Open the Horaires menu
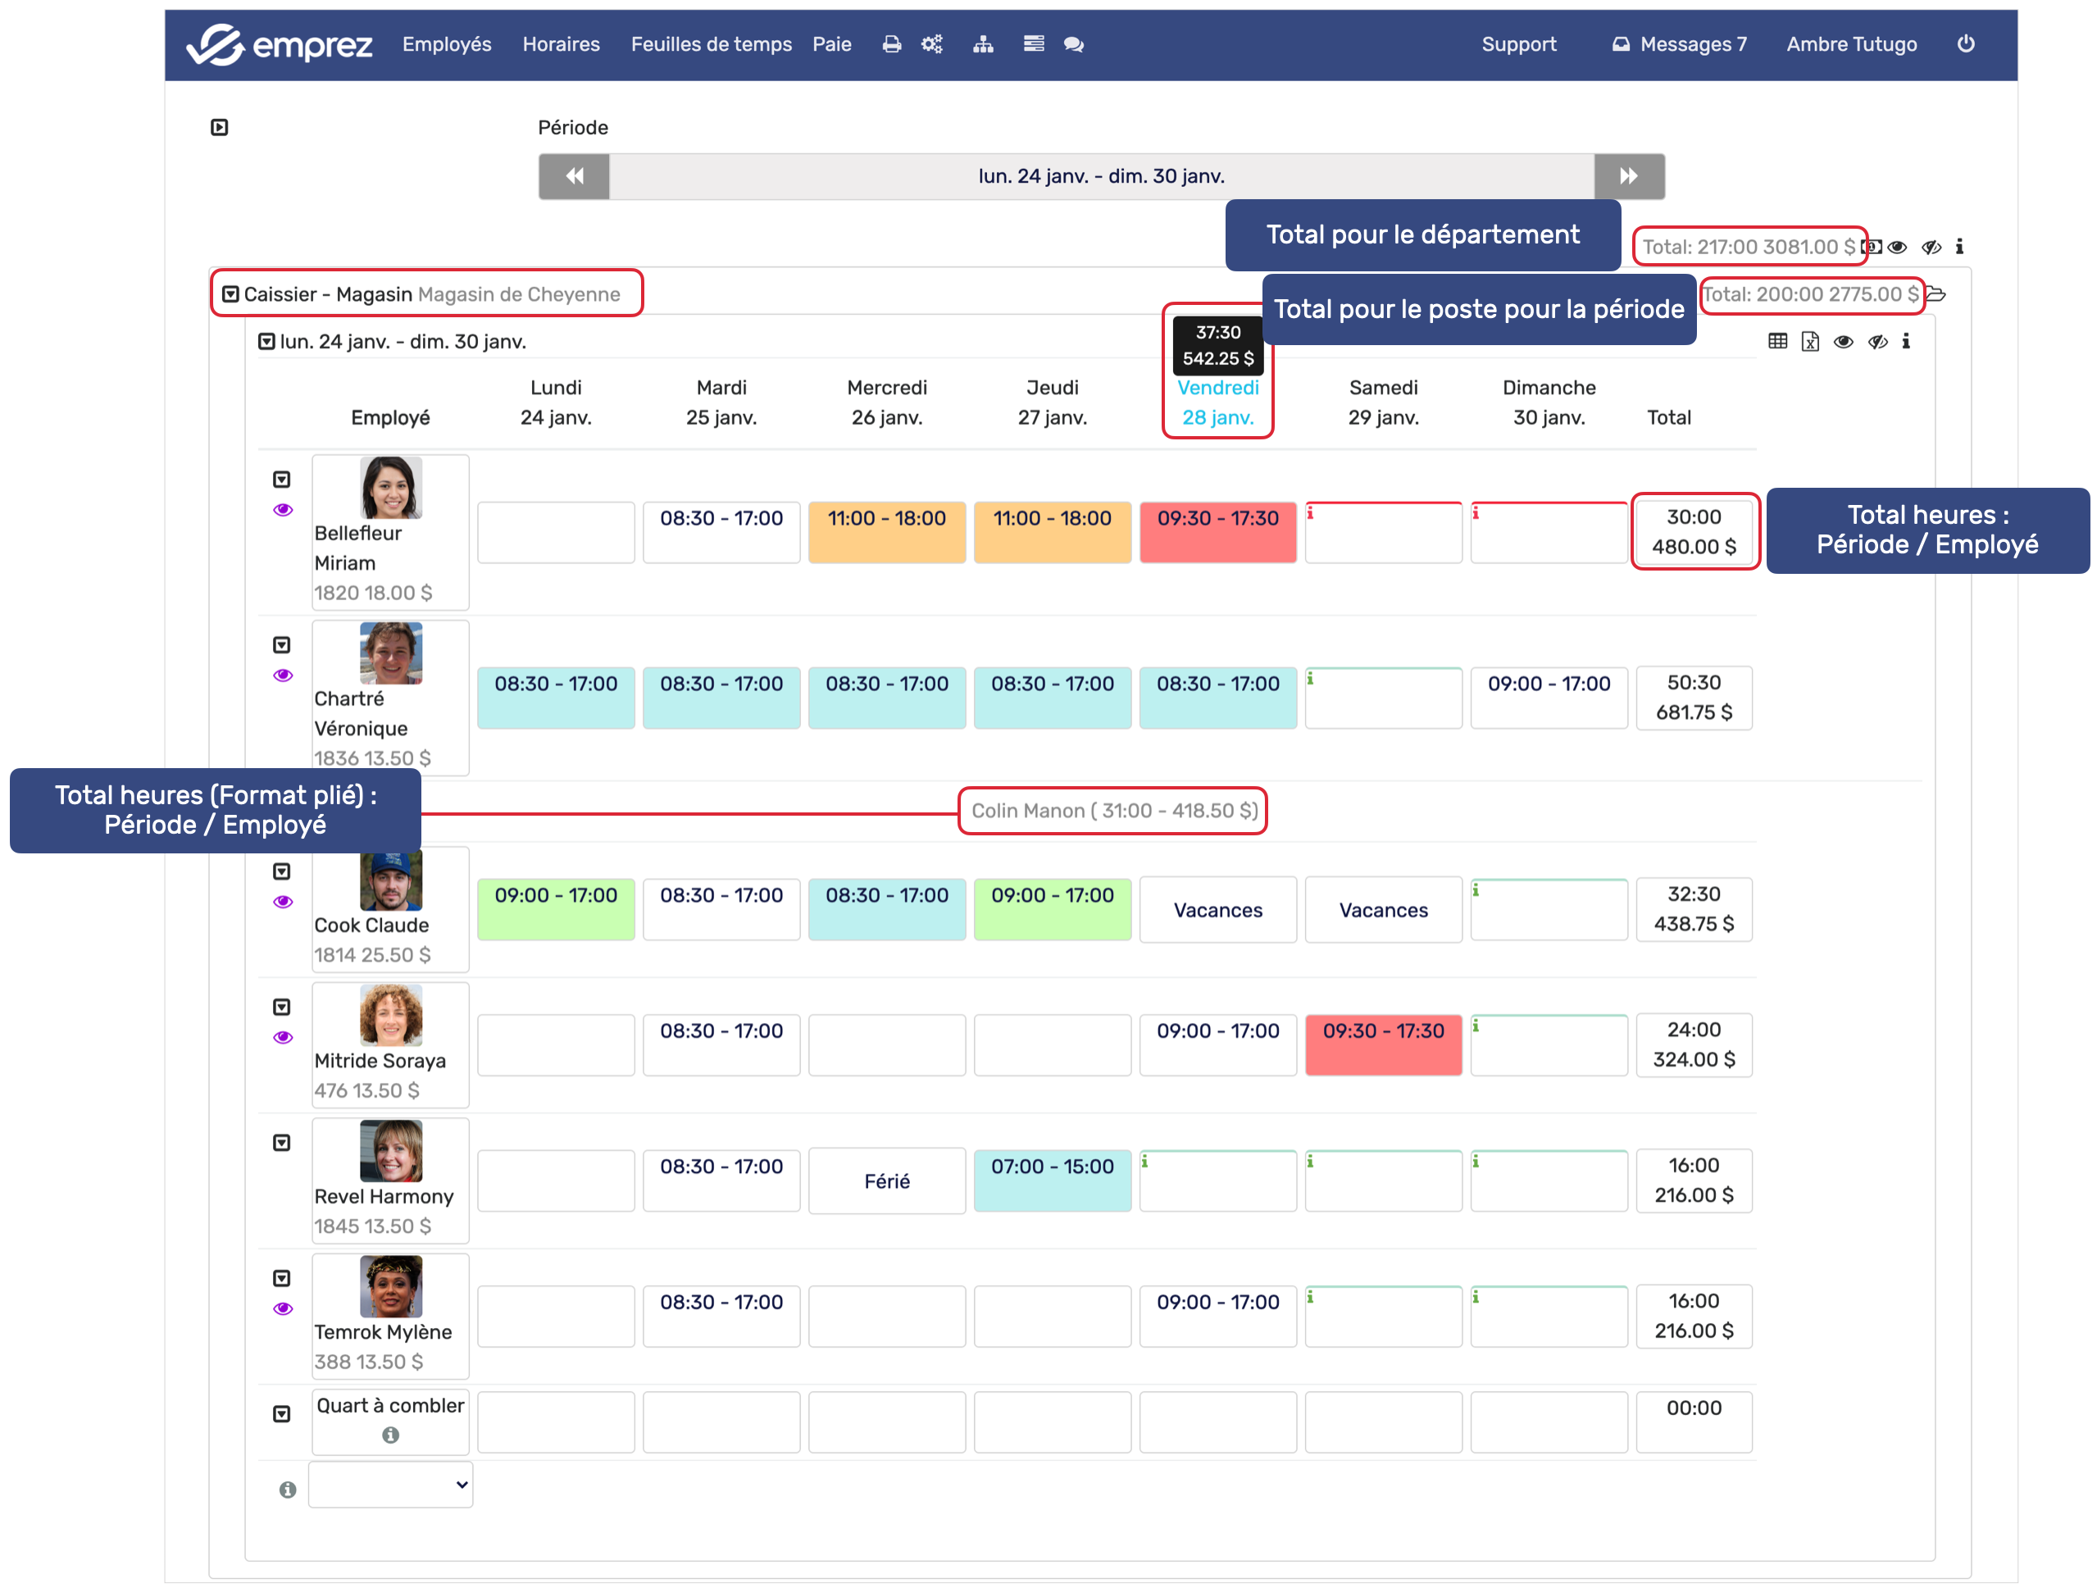This screenshot has height=1592, width=2097. [x=560, y=43]
